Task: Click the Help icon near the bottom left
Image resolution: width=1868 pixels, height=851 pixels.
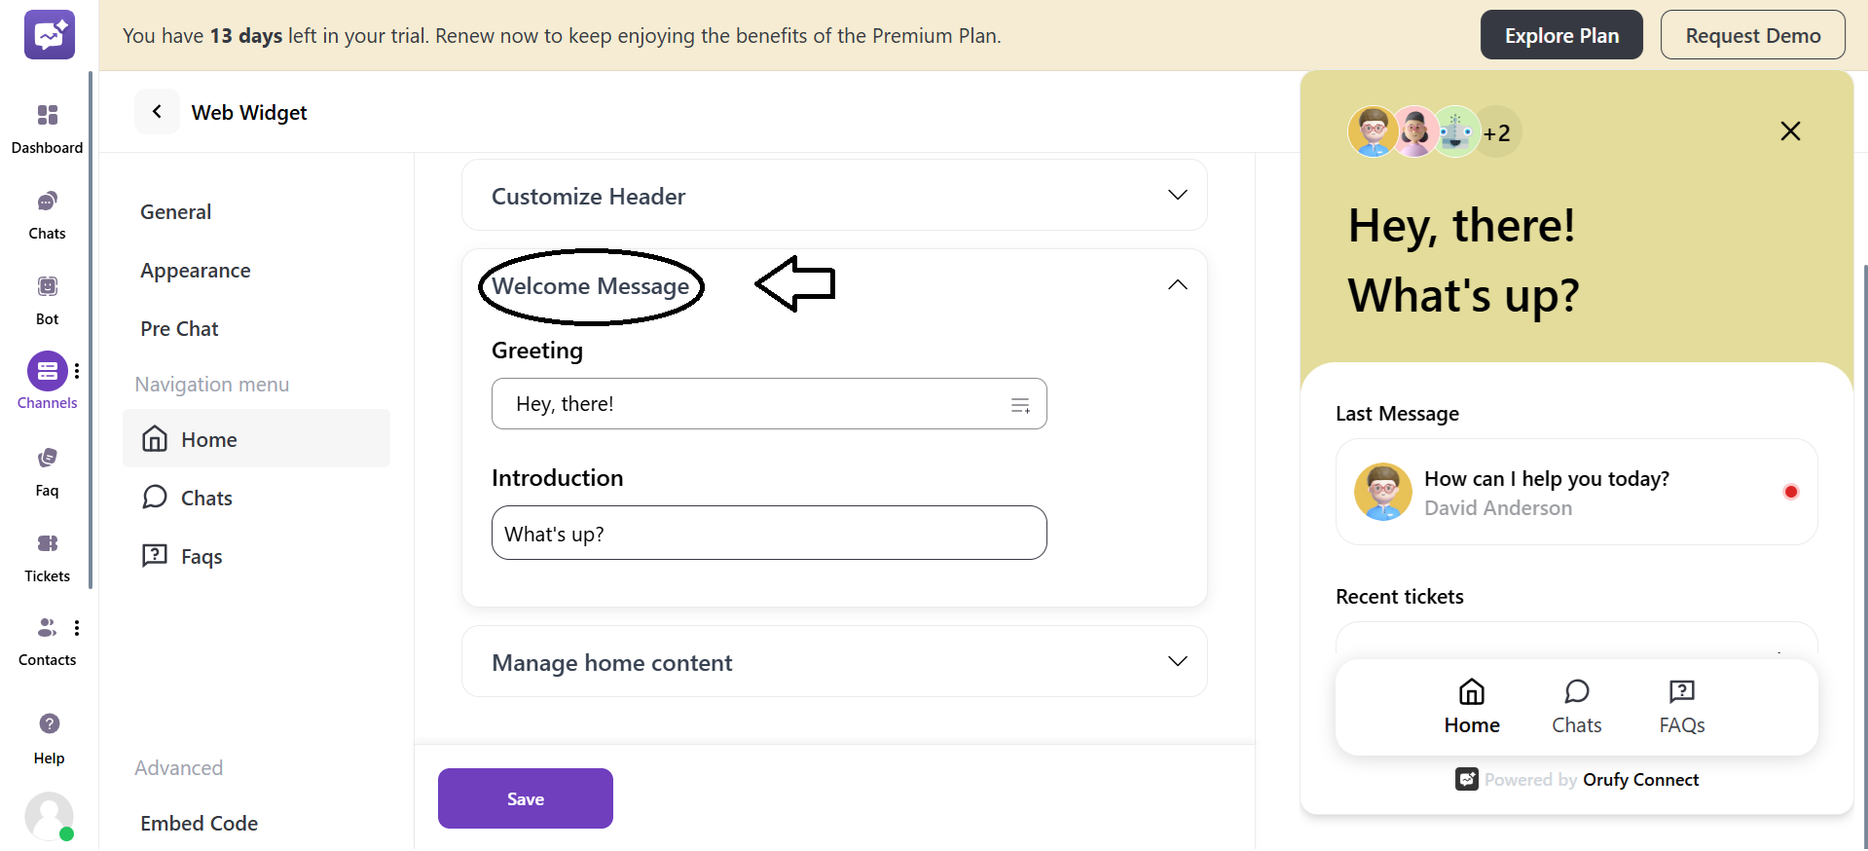Action: pos(48,733)
